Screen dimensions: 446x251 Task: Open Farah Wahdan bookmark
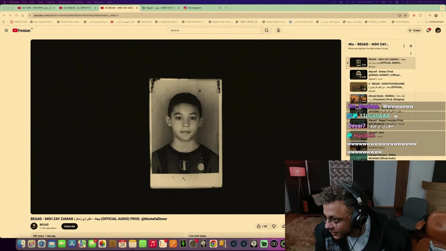pos(400,22)
